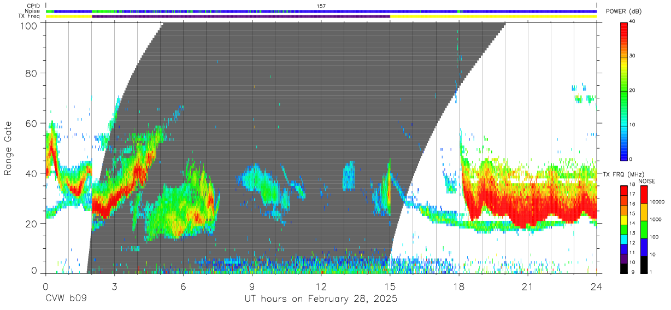Image resolution: width=671 pixels, height=310 pixels.
Task: Click CPID value 157
Action: click(x=321, y=6)
